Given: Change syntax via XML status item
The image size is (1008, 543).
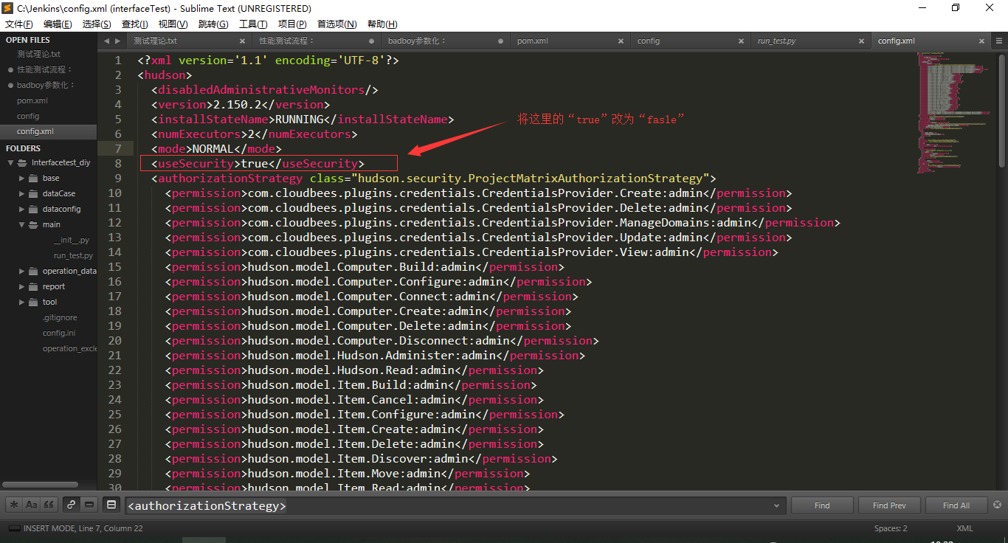Looking at the screenshot, I should [x=964, y=528].
